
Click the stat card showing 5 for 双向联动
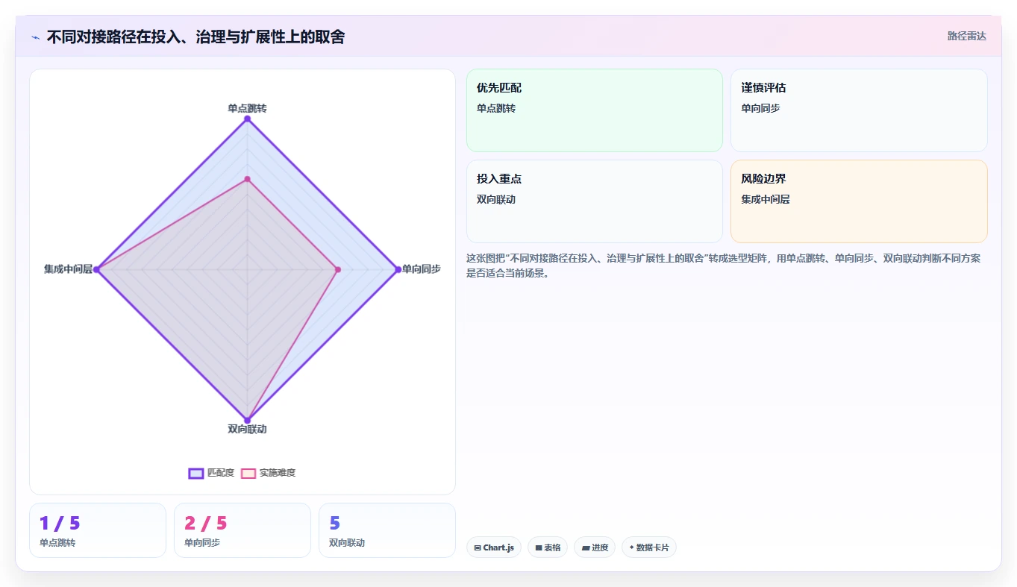click(x=387, y=530)
